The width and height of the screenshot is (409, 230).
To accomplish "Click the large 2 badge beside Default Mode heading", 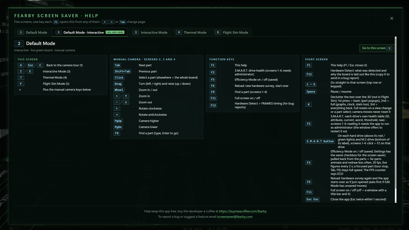I will coord(19,43).
